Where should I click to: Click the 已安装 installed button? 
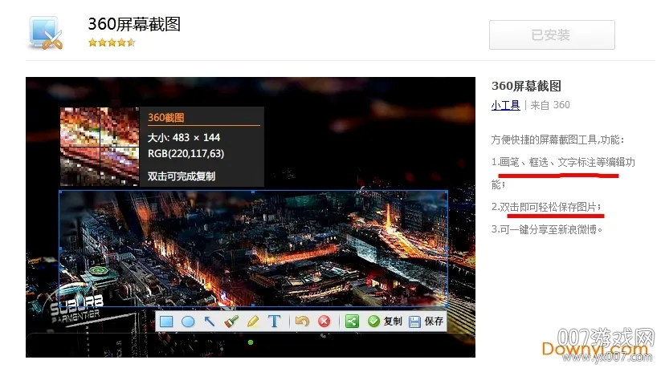point(552,35)
